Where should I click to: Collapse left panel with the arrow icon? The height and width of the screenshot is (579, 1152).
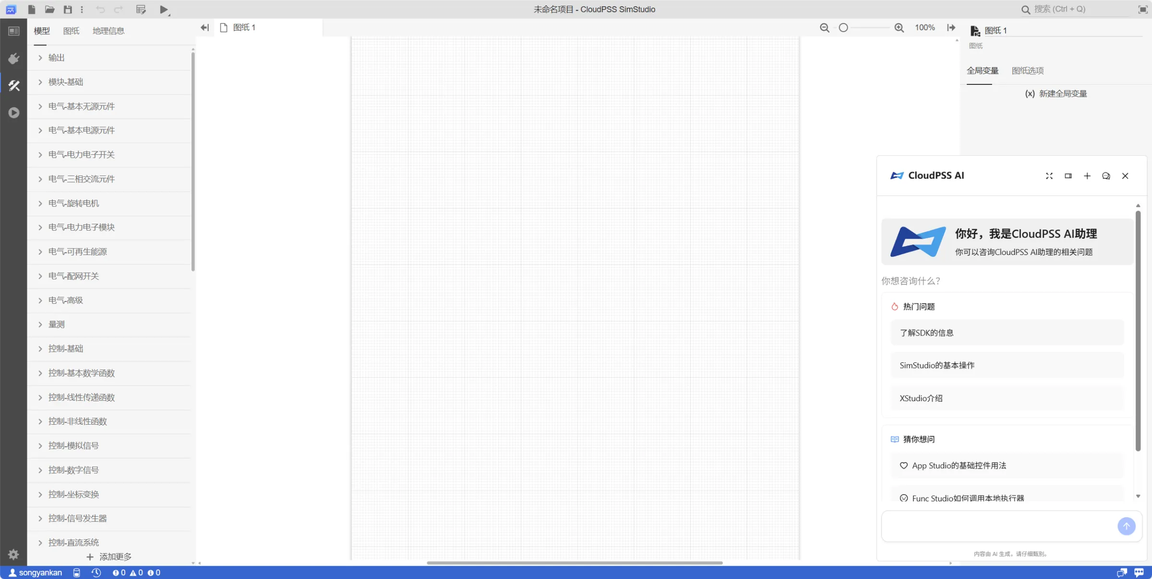(x=204, y=28)
